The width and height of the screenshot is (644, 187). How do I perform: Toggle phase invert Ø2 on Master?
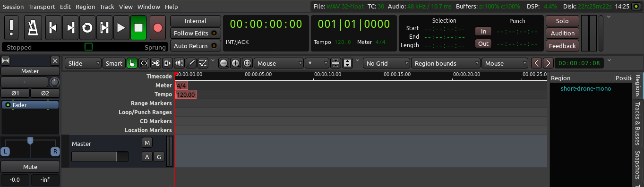pos(45,93)
